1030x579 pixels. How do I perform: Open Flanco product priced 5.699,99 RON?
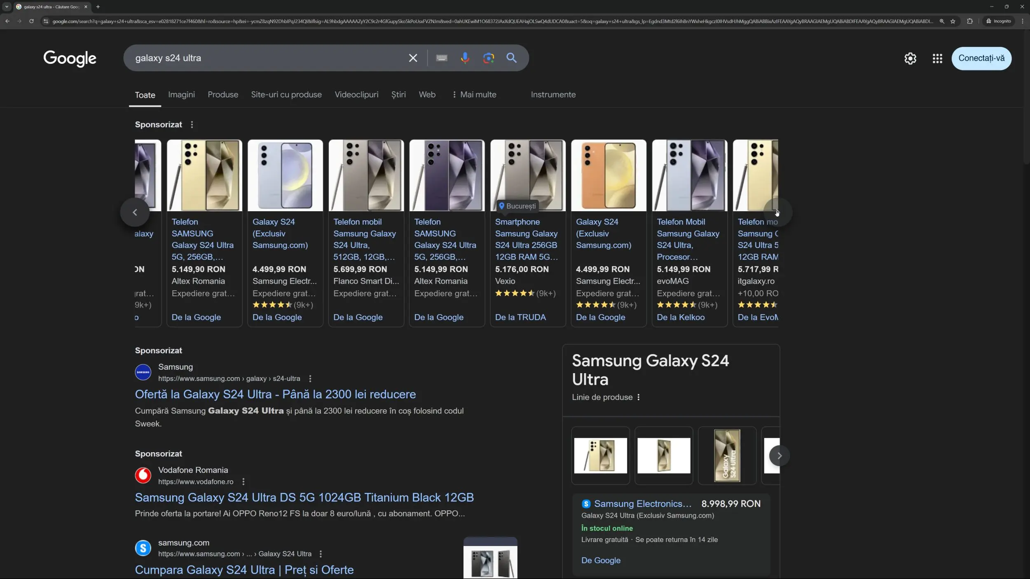tap(366, 233)
